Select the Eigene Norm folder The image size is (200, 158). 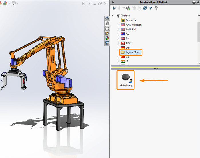(x=133, y=52)
